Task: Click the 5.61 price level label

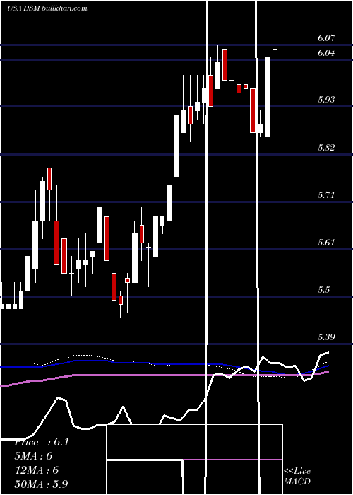Action: click(x=326, y=243)
